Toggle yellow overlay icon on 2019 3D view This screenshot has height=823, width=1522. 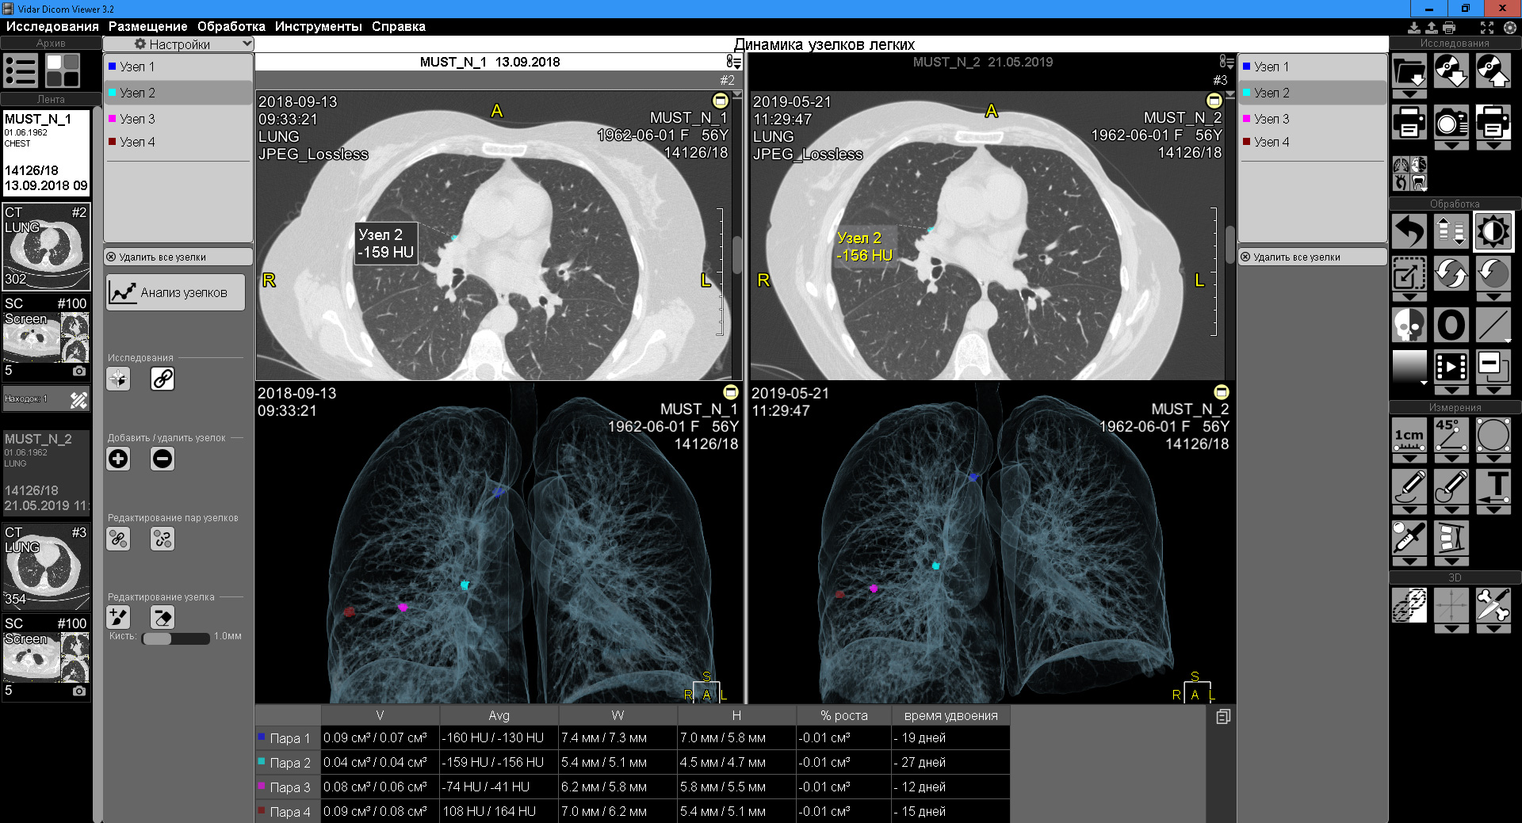(x=1222, y=392)
